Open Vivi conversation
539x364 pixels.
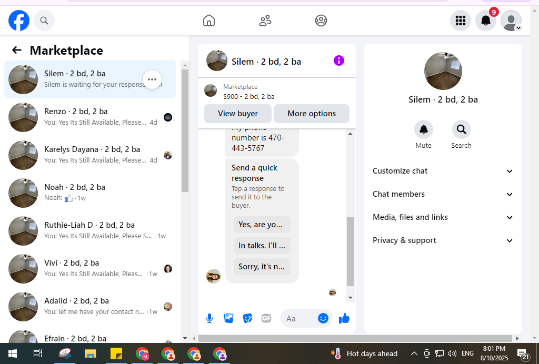[x=90, y=269]
